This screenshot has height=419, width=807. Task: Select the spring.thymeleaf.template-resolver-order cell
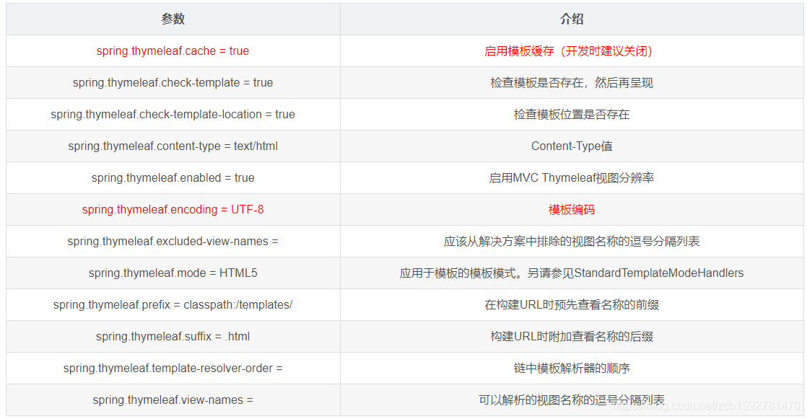173,368
